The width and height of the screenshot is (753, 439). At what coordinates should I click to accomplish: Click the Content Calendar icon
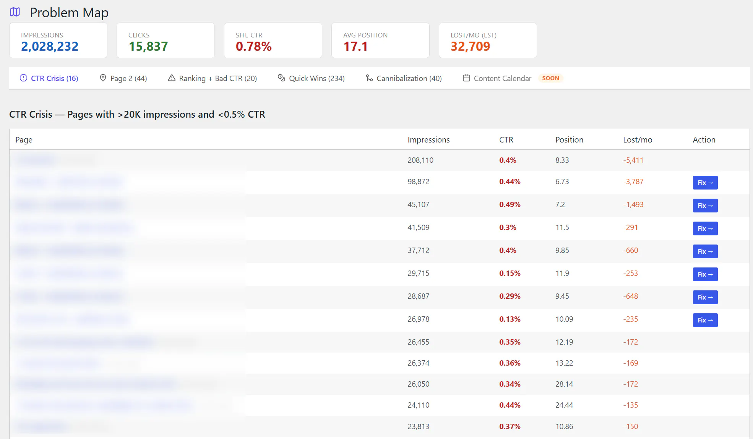(466, 78)
